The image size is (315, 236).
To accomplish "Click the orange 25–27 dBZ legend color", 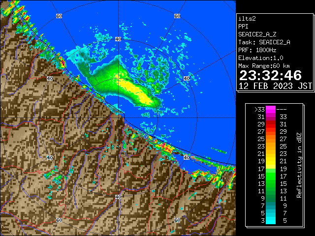I will [x=271, y=139].
